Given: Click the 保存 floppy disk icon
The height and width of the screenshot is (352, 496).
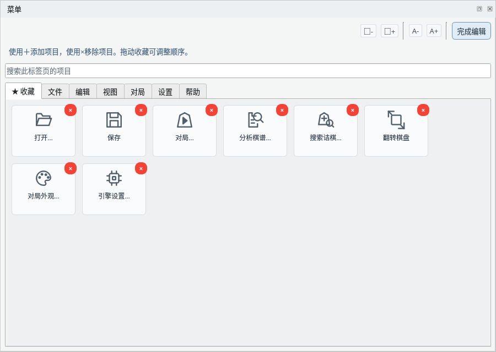Looking at the screenshot, I should pos(114,120).
